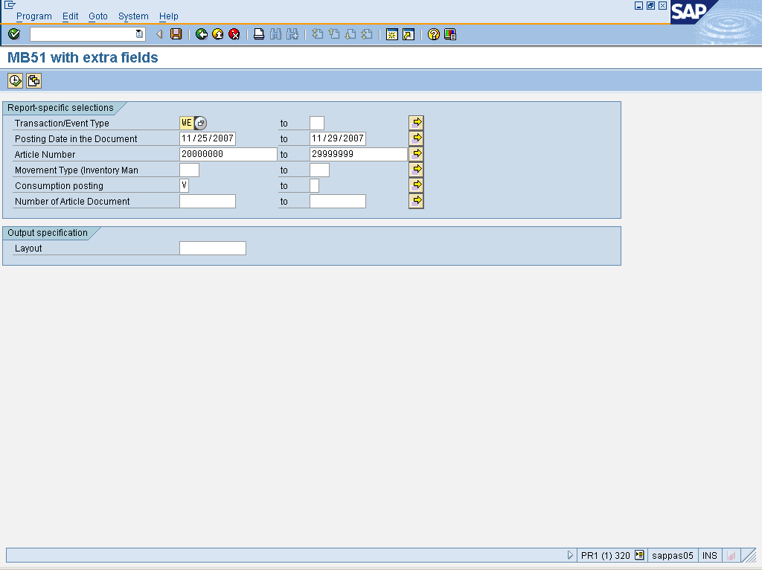762x570 pixels.
Task: Open the Program menu
Action: [34, 16]
